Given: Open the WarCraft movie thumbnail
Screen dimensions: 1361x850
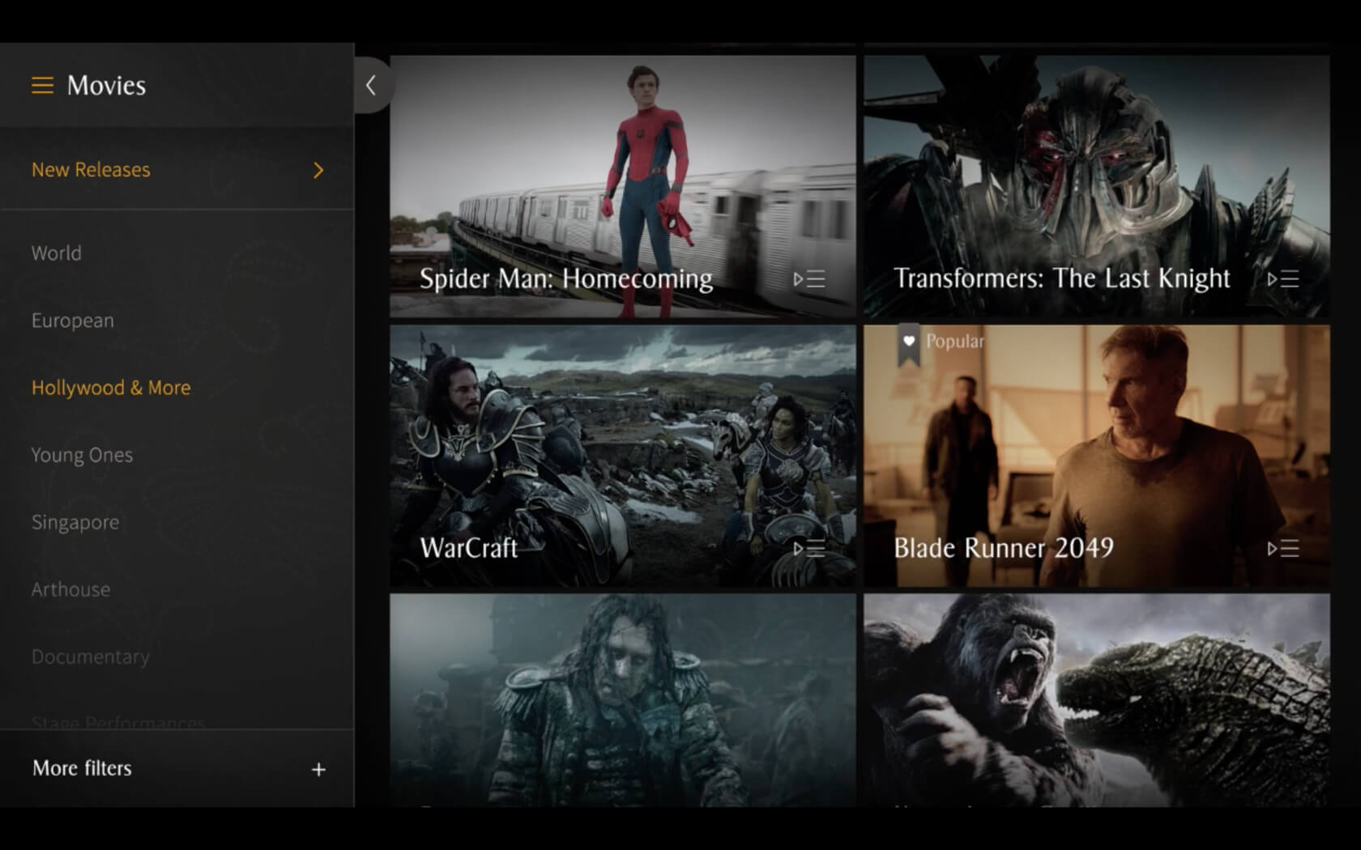Looking at the screenshot, I should [622, 456].
